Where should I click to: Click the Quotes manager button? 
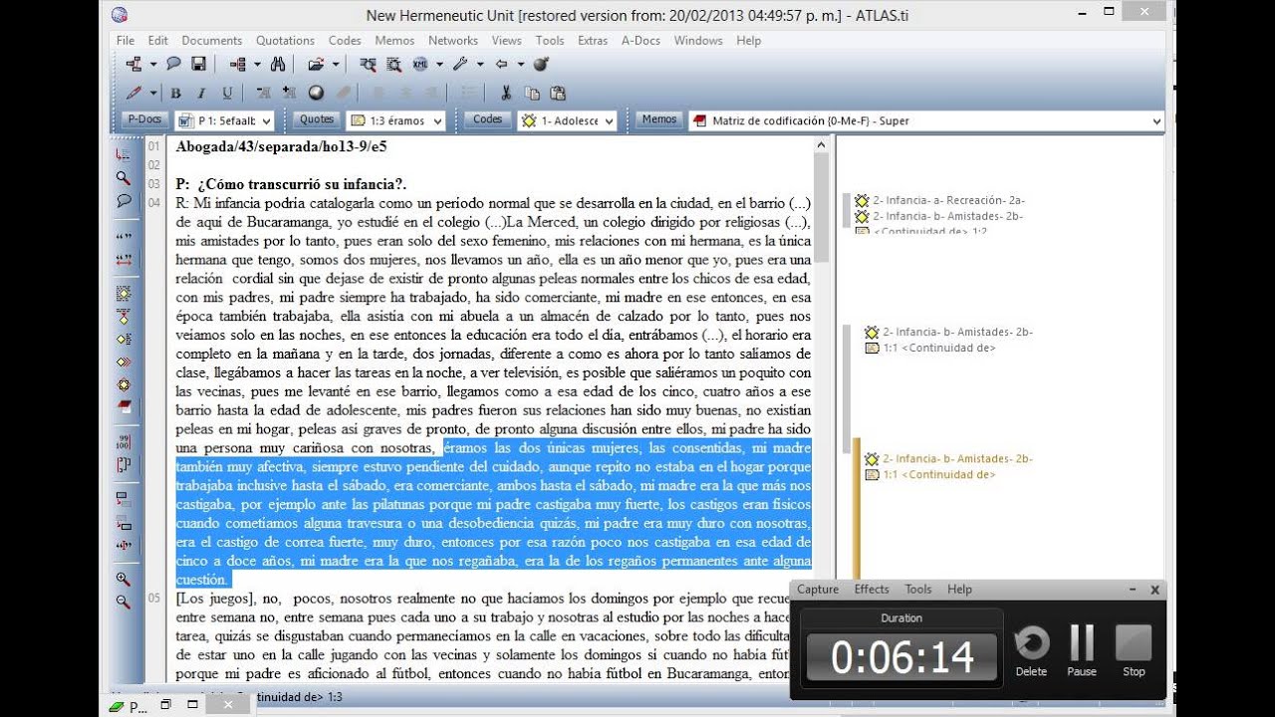pyautogui.click(x=317, y=119)
